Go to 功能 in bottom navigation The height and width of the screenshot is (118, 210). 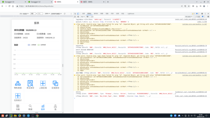(18, 107)
